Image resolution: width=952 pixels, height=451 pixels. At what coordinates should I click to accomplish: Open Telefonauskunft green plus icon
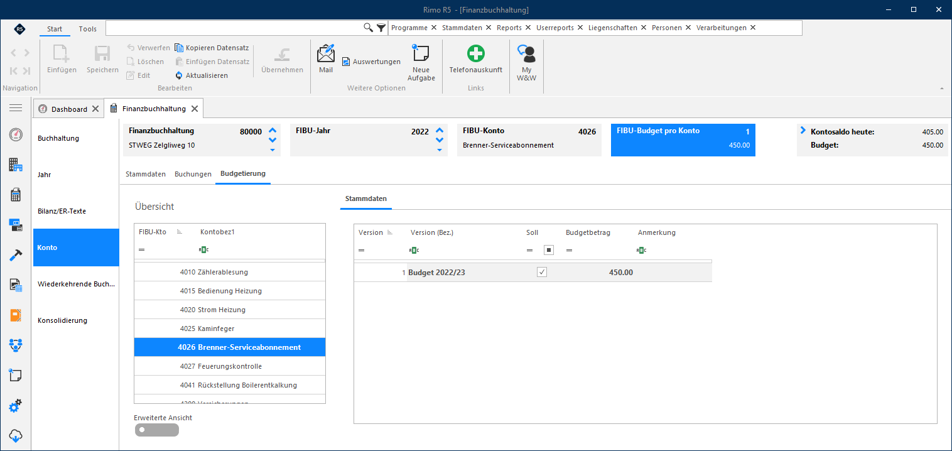coord(475,53)
